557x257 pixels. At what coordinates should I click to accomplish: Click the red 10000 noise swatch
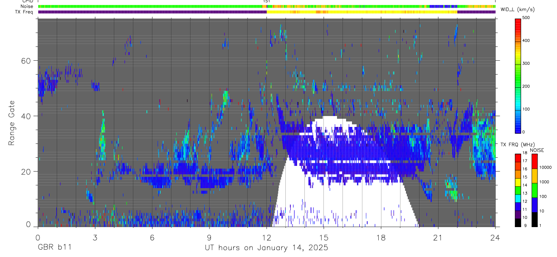pyautogui.click(x=534, y=161)
